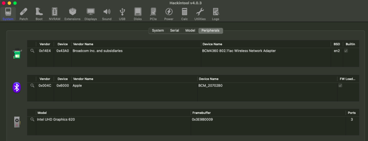The height and width of the screenshot is (141, 368).
Task: Click the Ports column header
Action: 352,113
